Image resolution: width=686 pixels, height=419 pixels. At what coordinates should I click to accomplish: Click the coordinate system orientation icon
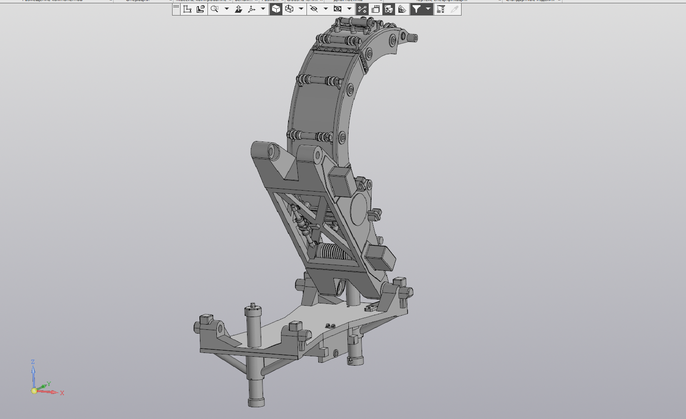tap(187, 9)
